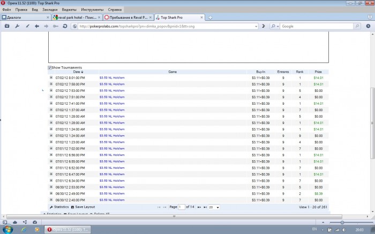Go to the last page of the grid
The image size is (375, 234).
(x=205, y=207)
